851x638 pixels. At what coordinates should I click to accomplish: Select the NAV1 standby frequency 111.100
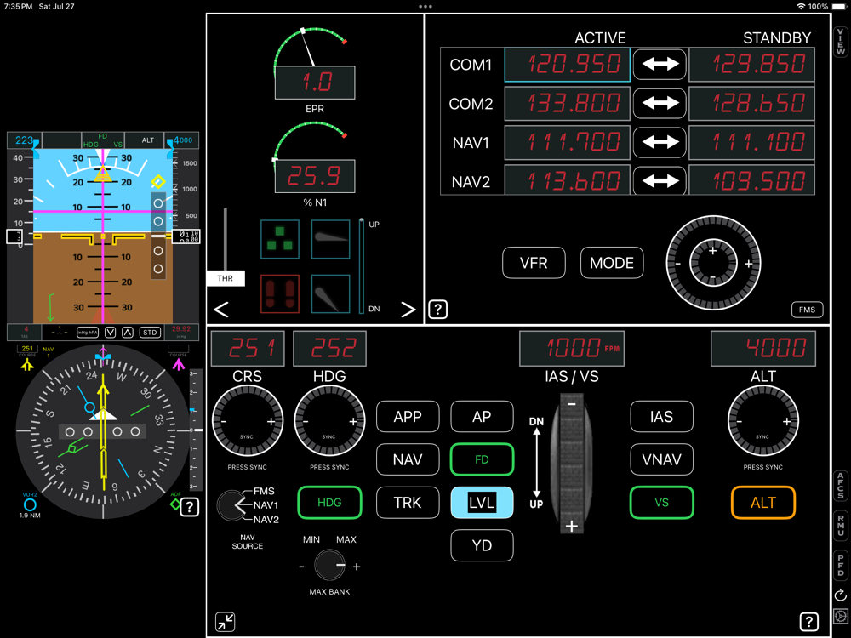[x=751, y=142]
